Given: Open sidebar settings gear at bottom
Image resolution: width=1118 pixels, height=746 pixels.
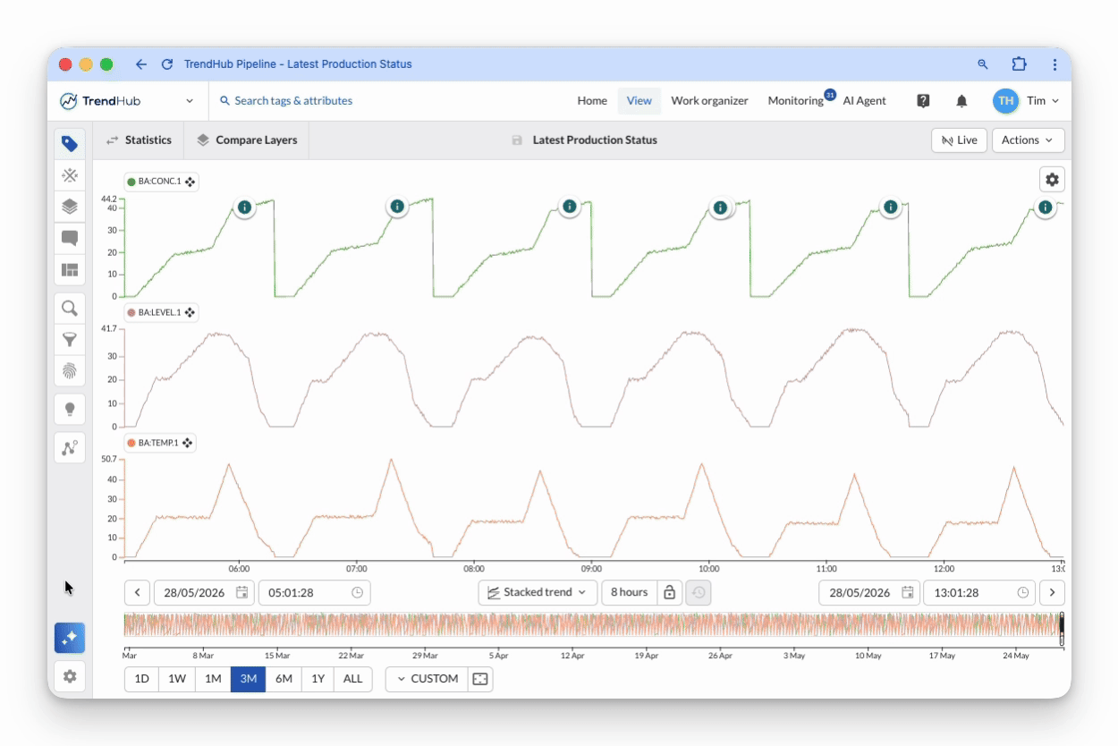Looking at the screenshot, I should click(x=70, y=677).
